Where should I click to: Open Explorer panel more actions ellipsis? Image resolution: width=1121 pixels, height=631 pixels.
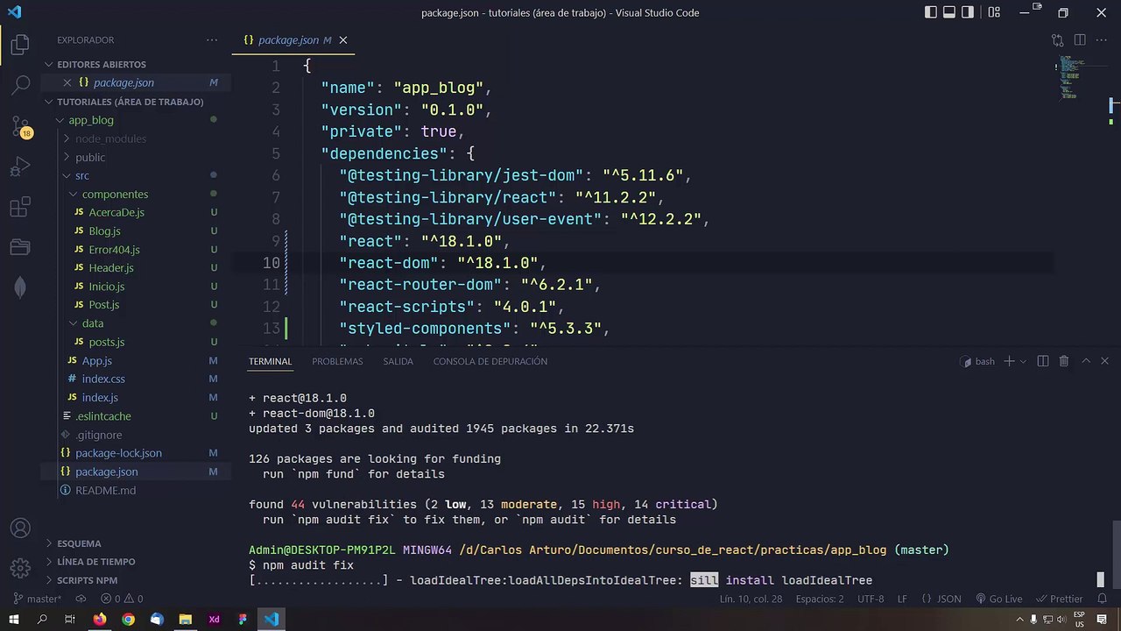tap(212, 40)
